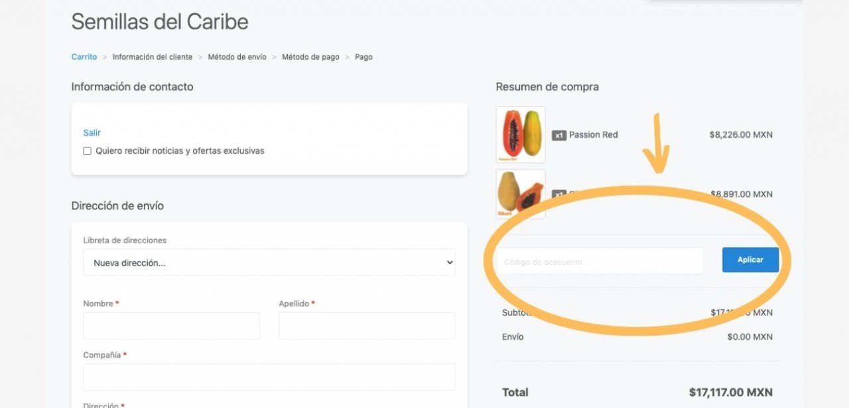
Task: Go to the Carrito breadcrumb step
Action: (84, 57)
